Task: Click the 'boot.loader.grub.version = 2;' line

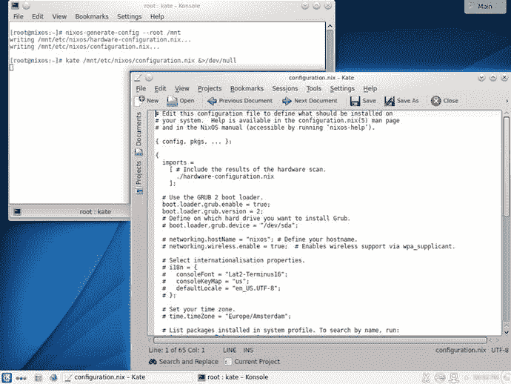Action: coord(213,211)
